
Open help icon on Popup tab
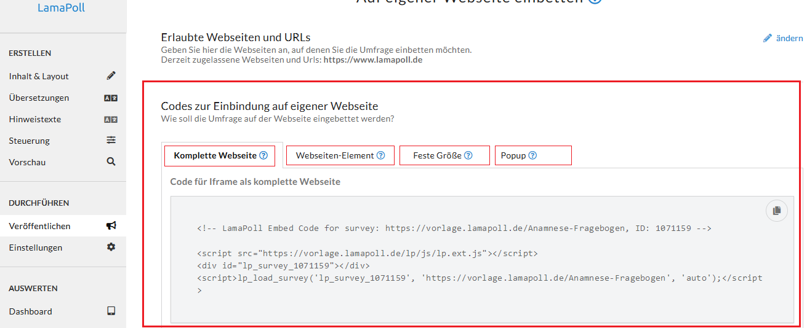533,155
